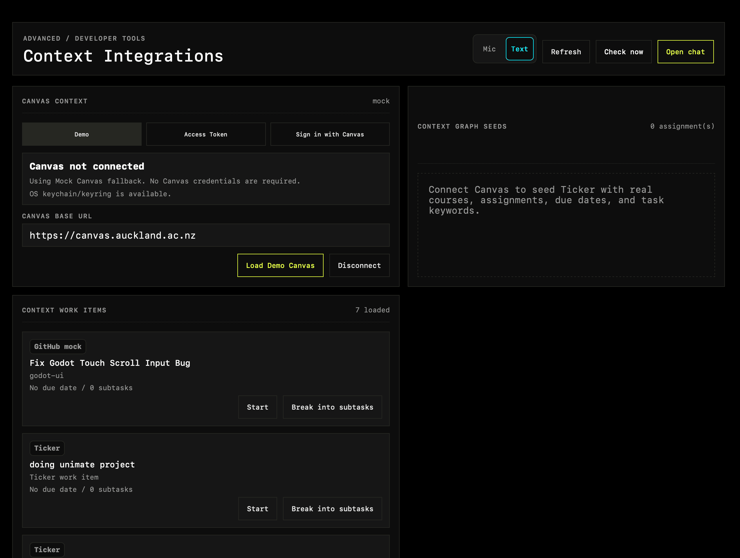The width and height of the screenshot is (740, 558).
Task: Click the mock status label
Action: pyautogui.click(x=381, y=101)
